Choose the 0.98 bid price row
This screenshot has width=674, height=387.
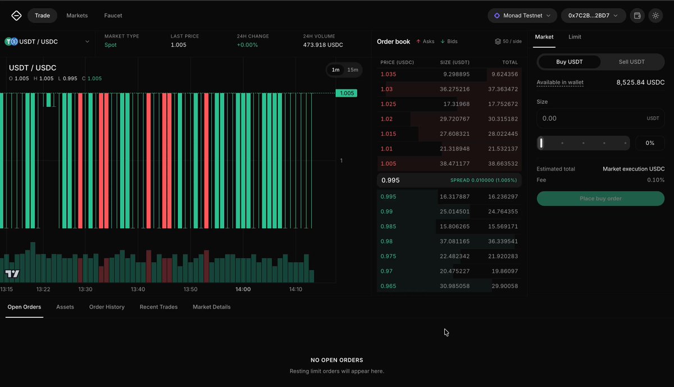[449, 242]
